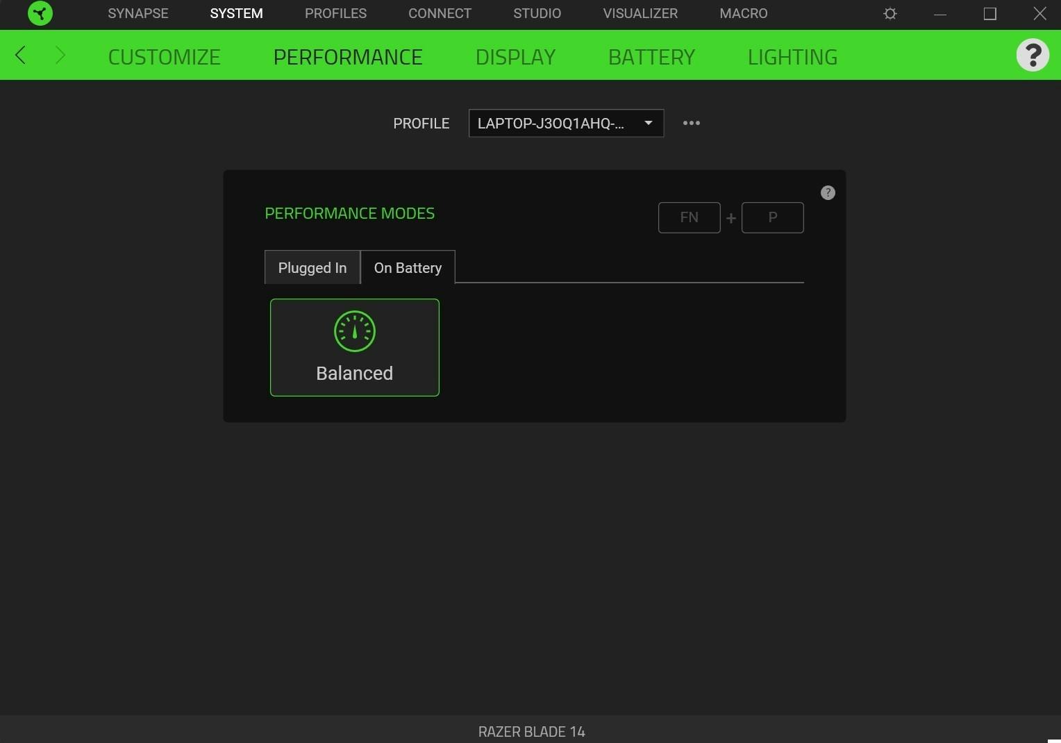Select the Balanced performance mode
This screenshot has height=743, width=1061.
[355, 347]
